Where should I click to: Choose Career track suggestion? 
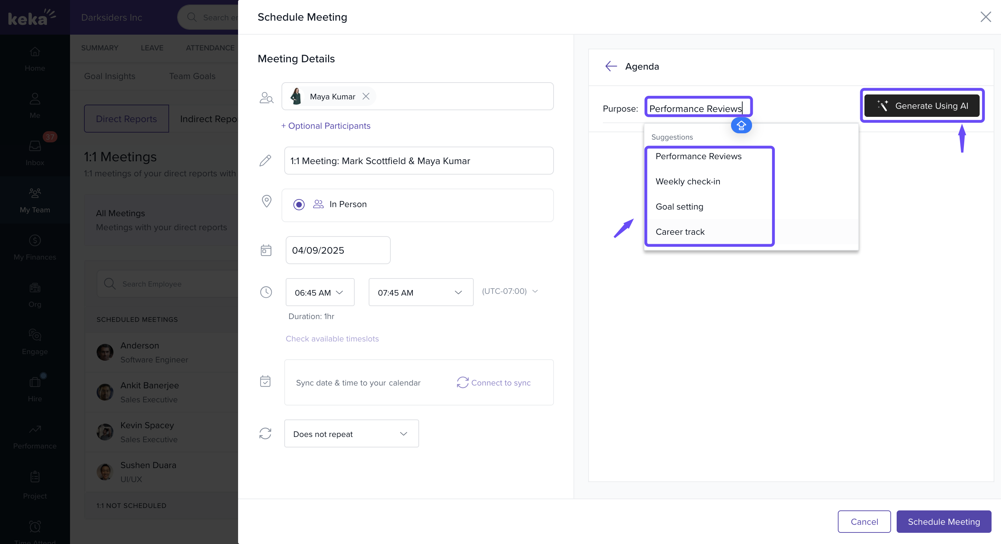coord(680,232)
